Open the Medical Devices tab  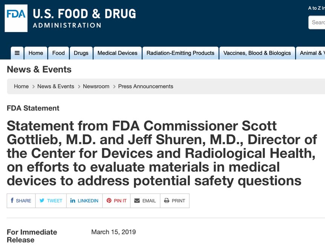coord(117,53)
